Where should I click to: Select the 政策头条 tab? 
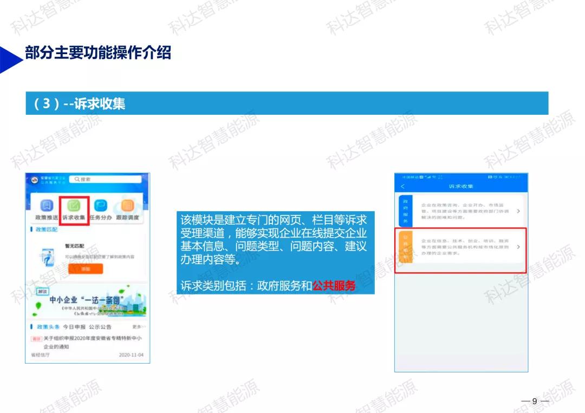[48, 327]
